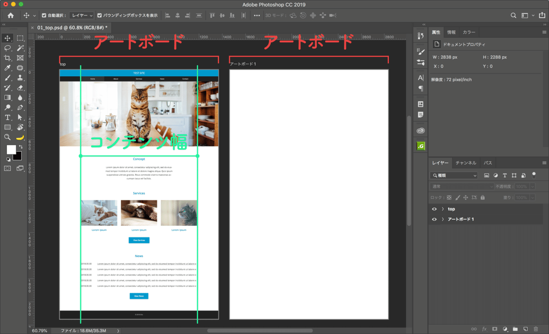Select the Rectangular Marquee tool
This screenshot has height=334, width=549.
click(x=20, y=38)
